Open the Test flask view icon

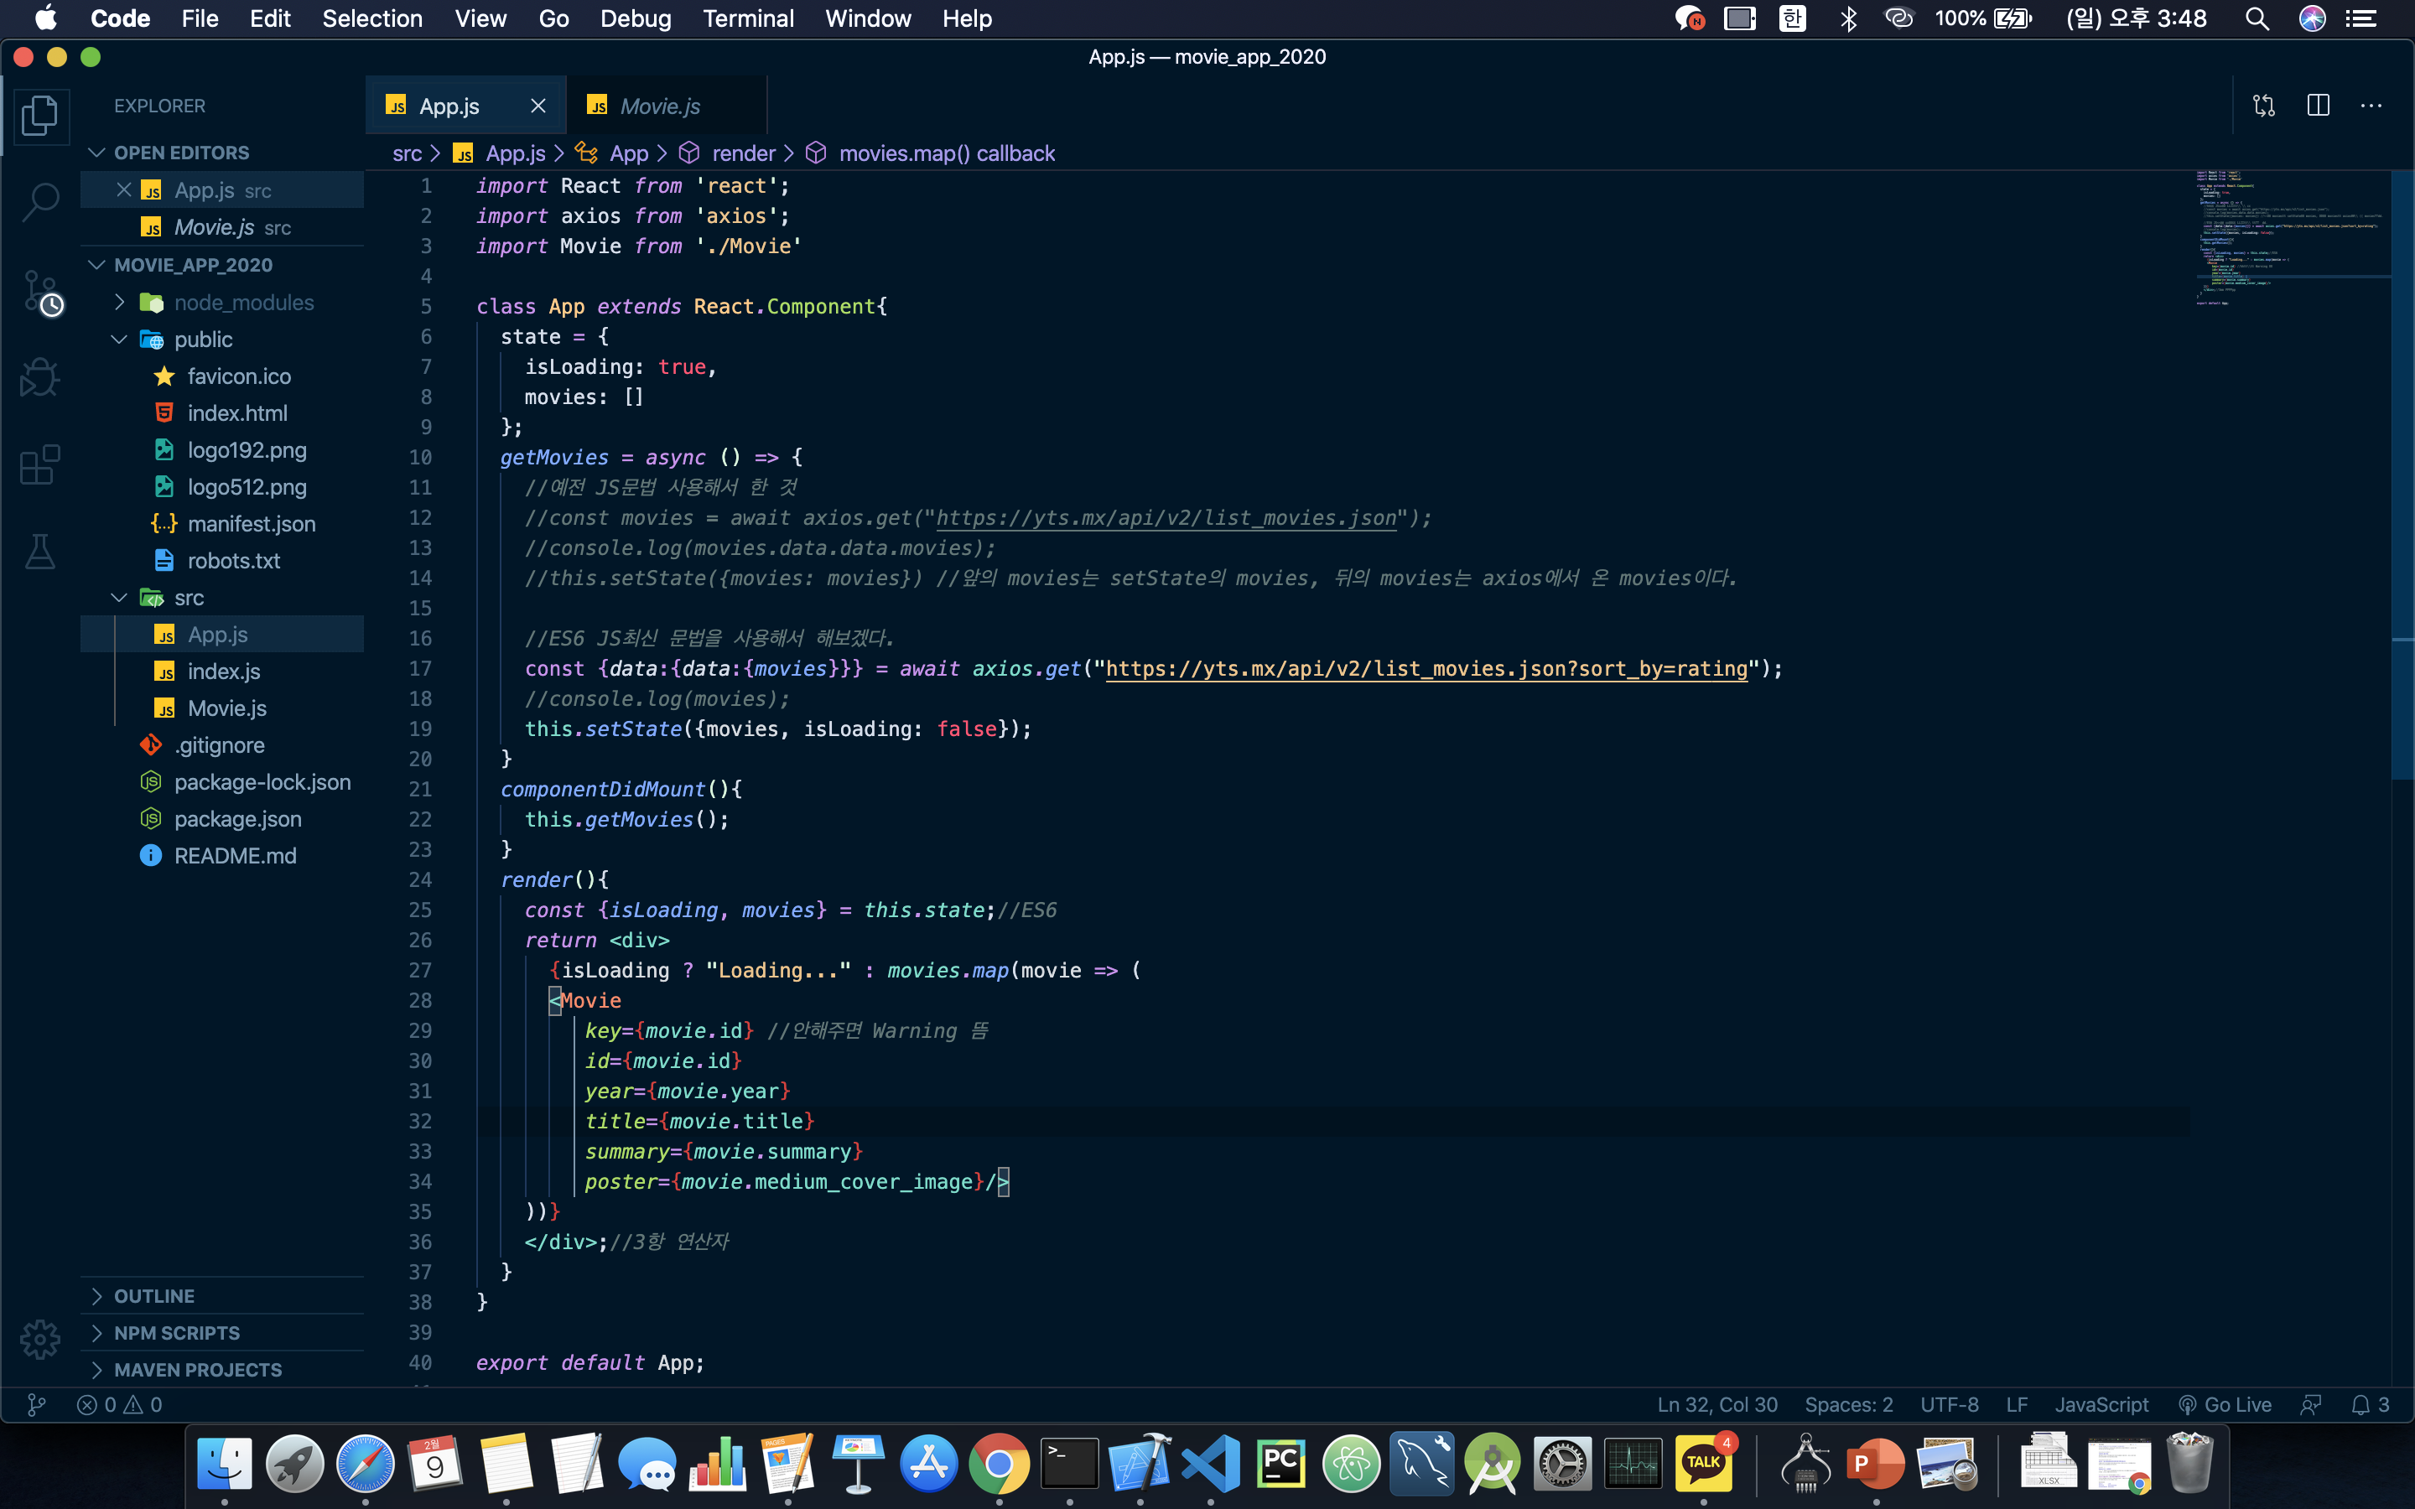40,551
